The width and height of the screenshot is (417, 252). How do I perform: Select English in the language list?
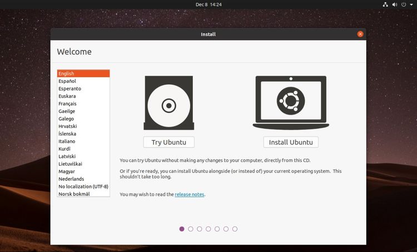(83, 73)
